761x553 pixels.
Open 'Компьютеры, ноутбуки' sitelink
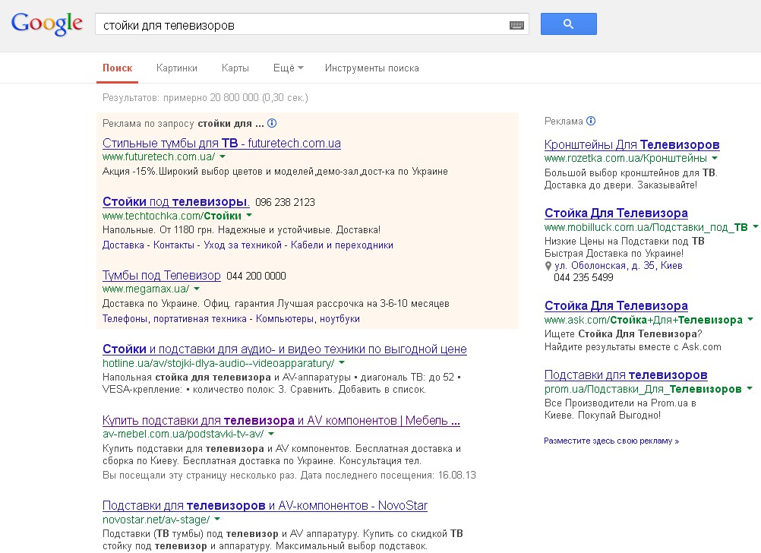(x=308, y=319)
